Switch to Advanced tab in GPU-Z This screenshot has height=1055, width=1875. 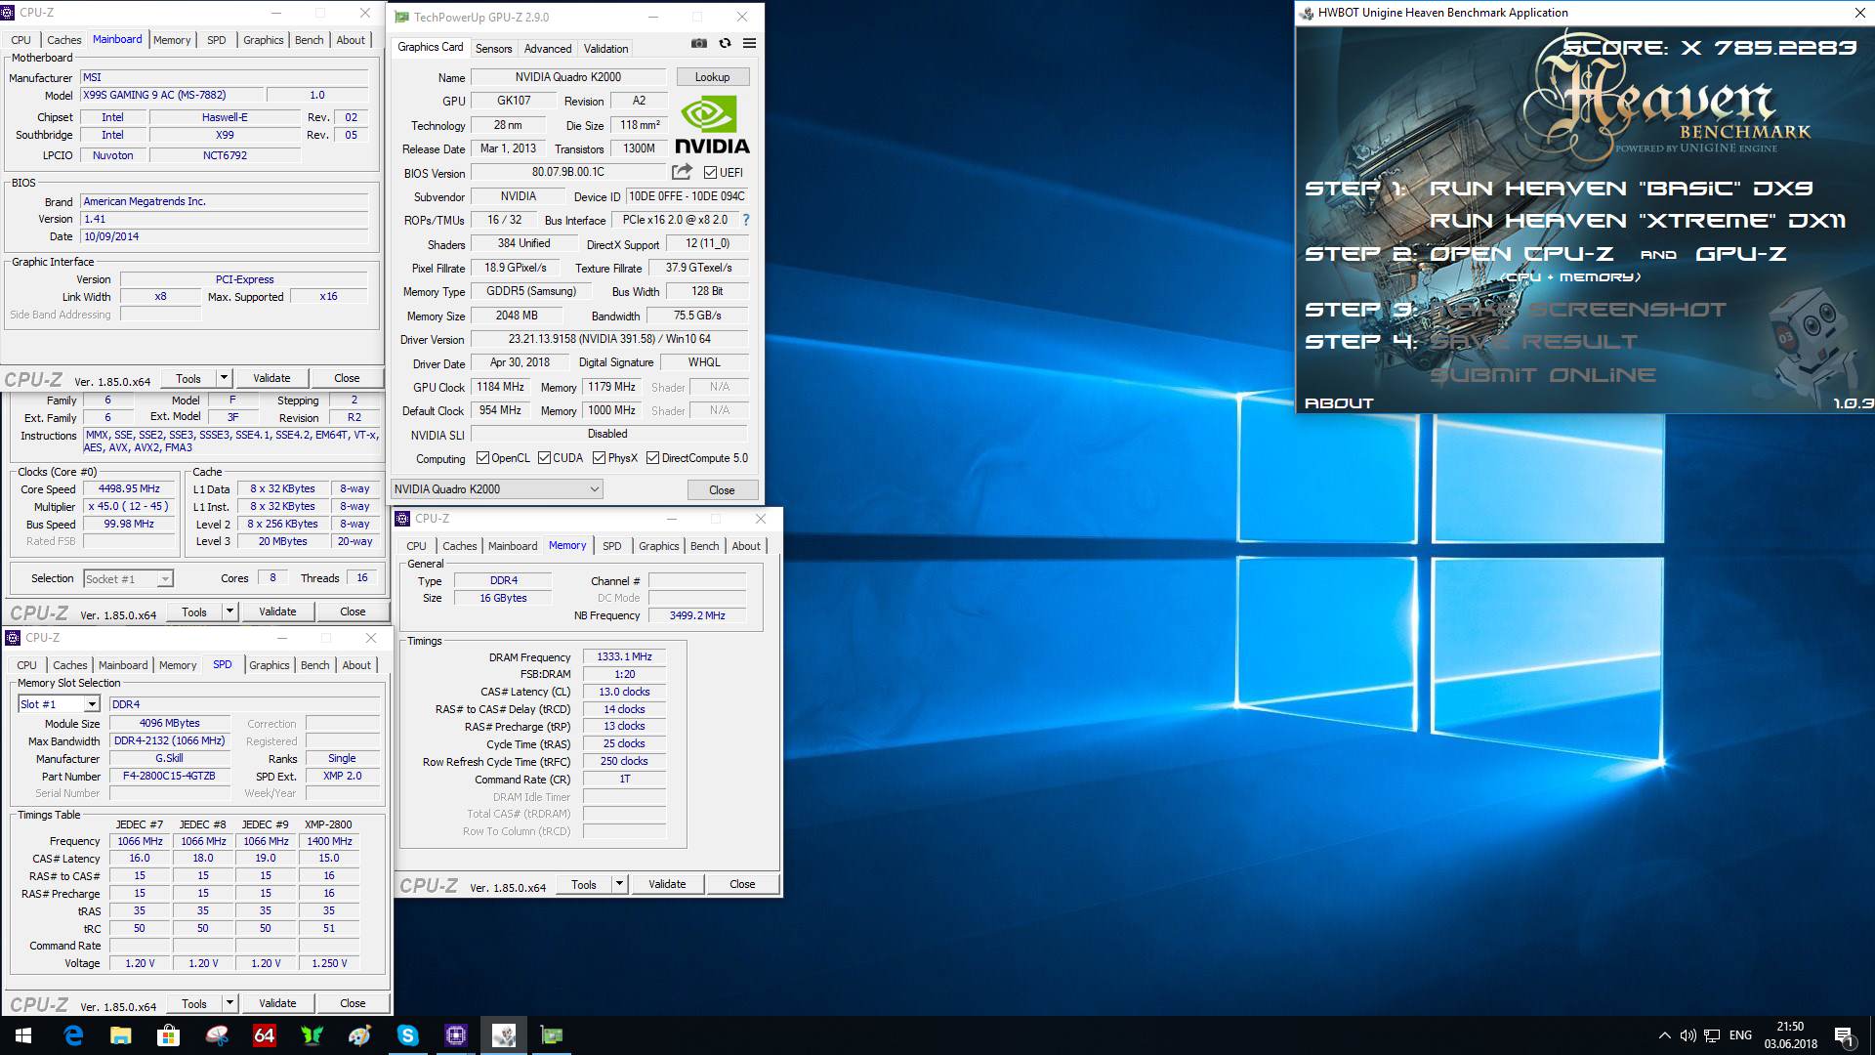548,49
